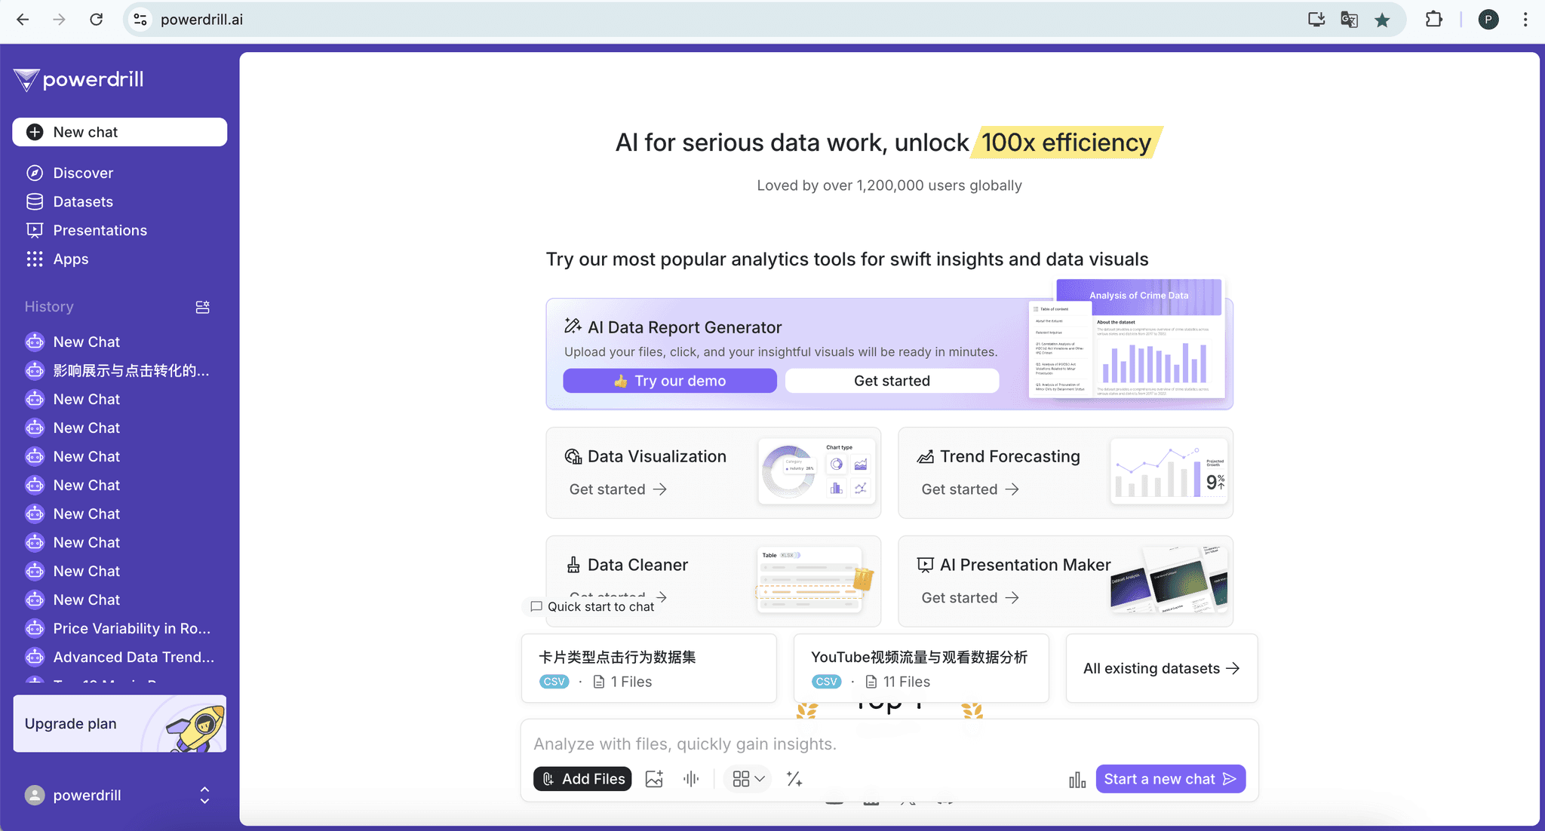Click Try our demo button
This screenshot has height=831, width=1545.
tap(669, 381)
